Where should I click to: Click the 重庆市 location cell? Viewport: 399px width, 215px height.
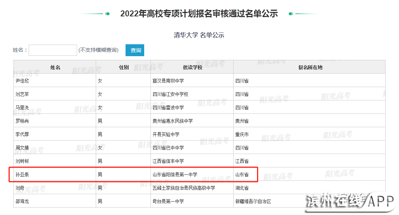pos(242,134)
